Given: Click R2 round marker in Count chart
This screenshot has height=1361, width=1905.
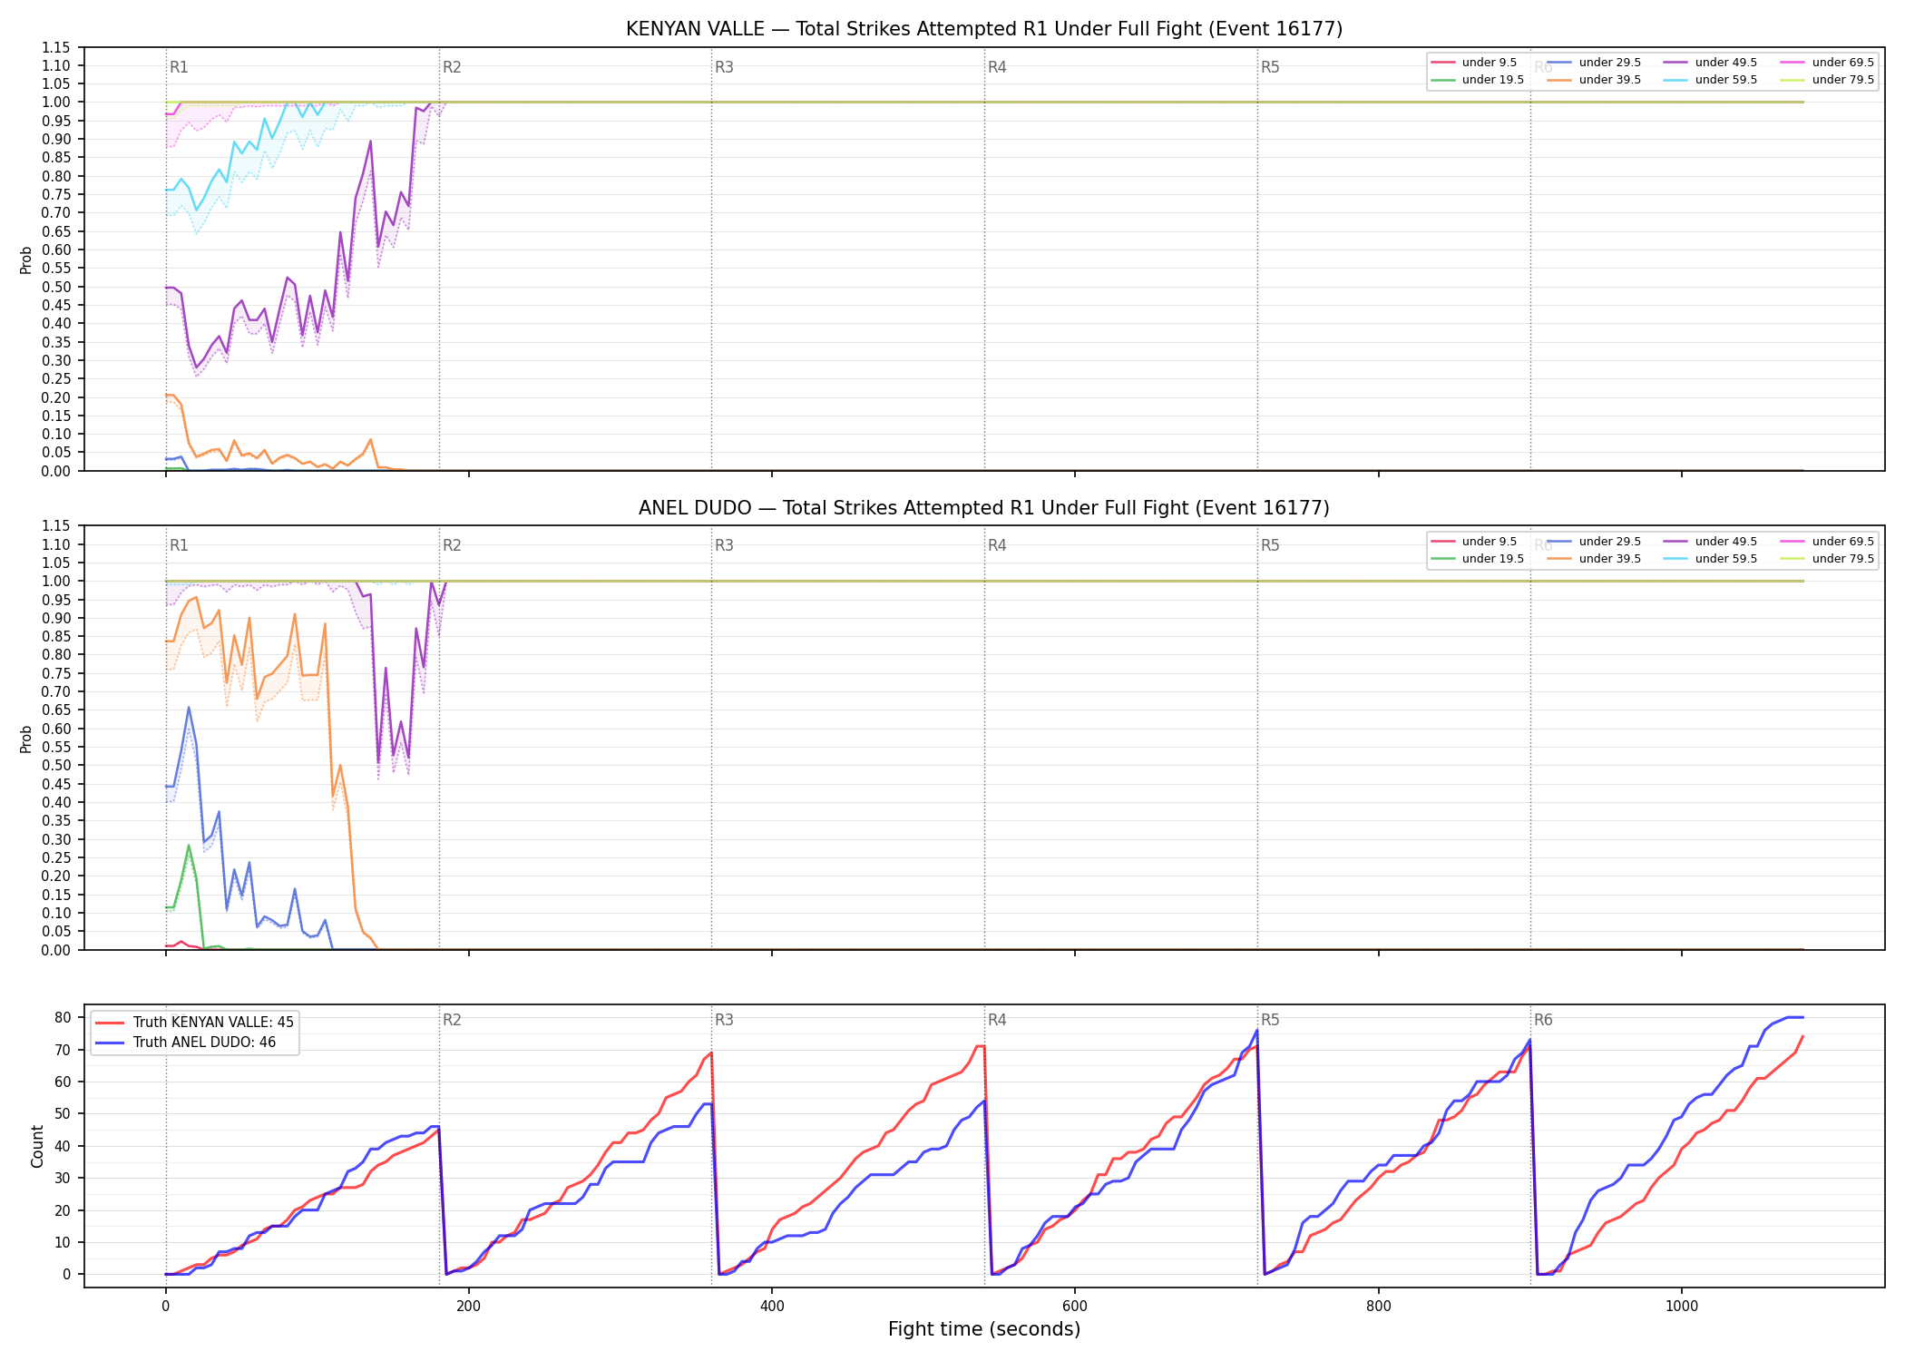Looking at the screenshot, I should (452, 1020).
